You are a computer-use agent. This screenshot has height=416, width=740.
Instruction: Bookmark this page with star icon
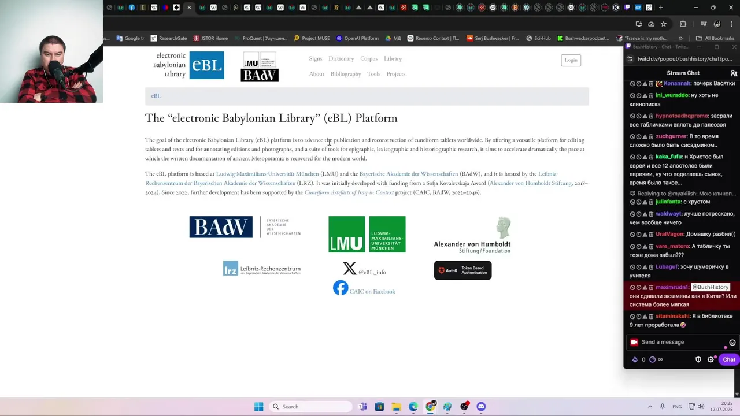point(664,24)
